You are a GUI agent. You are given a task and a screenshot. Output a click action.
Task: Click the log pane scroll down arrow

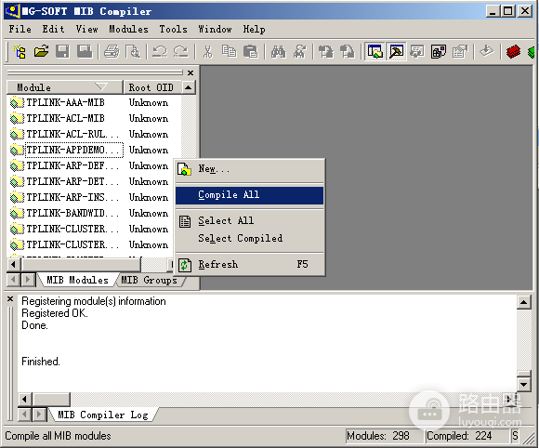click(x=523, y=384)
